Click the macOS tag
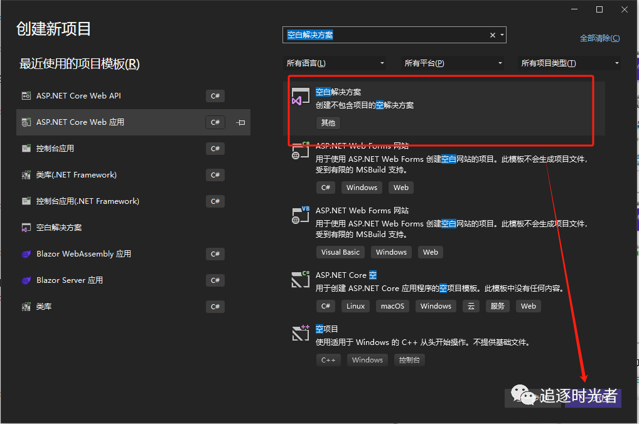The image size is (639, 424). tap(392, 306)
